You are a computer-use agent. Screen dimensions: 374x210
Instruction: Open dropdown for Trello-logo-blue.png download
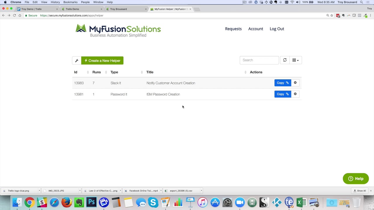click(39, 191)
